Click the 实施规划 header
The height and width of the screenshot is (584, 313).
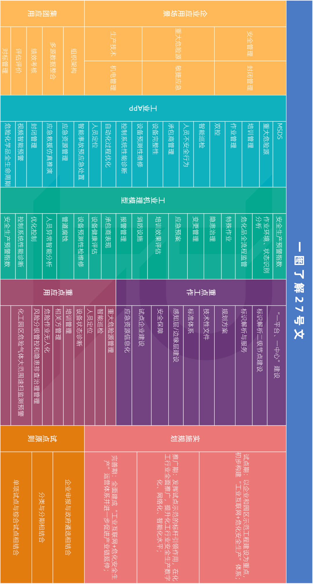pos(185,439)
